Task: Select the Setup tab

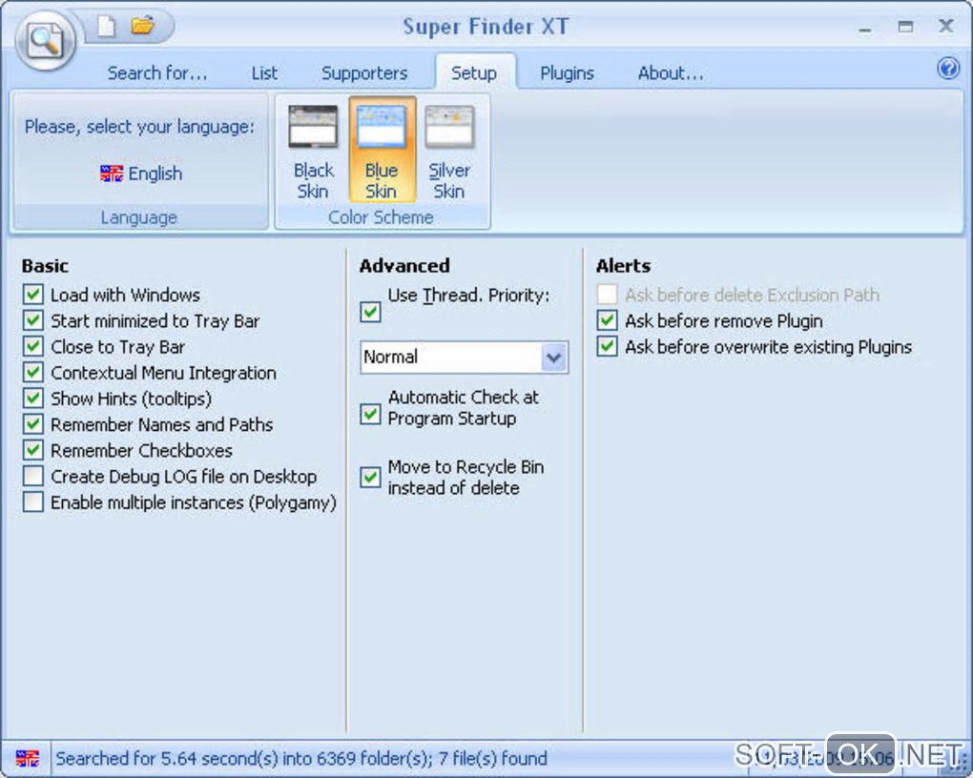Action: click(x=474, y=72)
